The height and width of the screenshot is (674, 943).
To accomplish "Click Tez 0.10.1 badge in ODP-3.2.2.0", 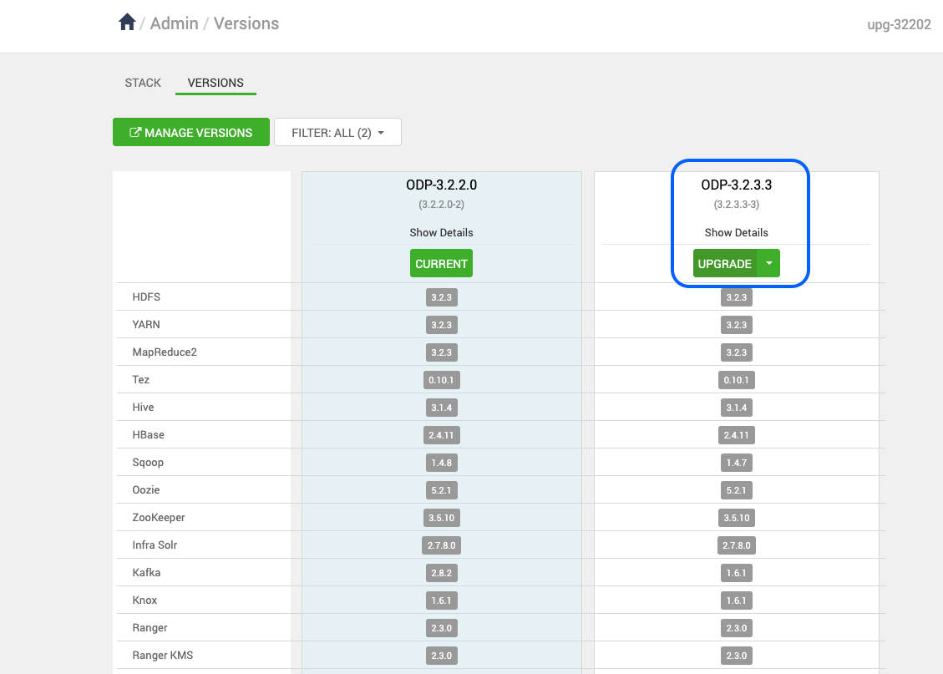I will point(441,380).
